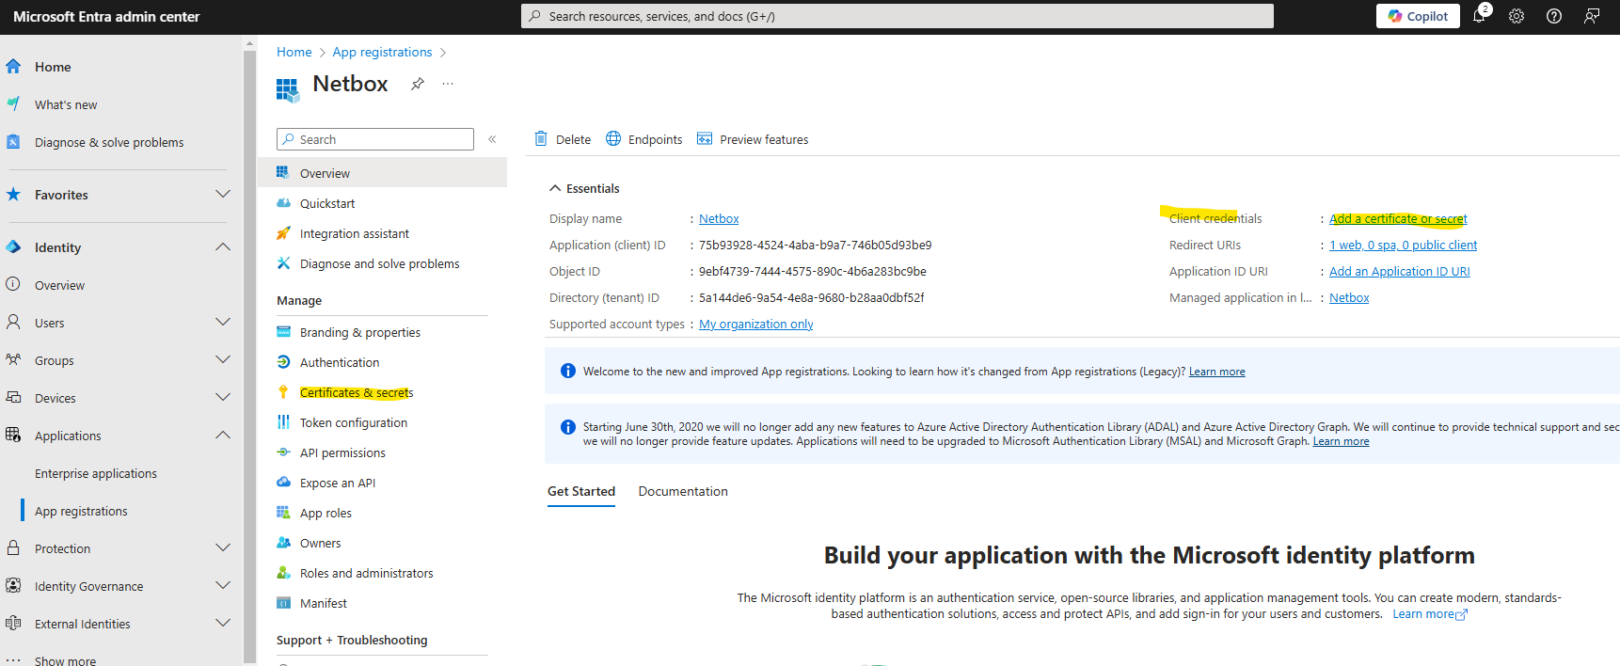Click the Netbox display name link
Screen dimensions: 1620x666
(x=719, y=218)
